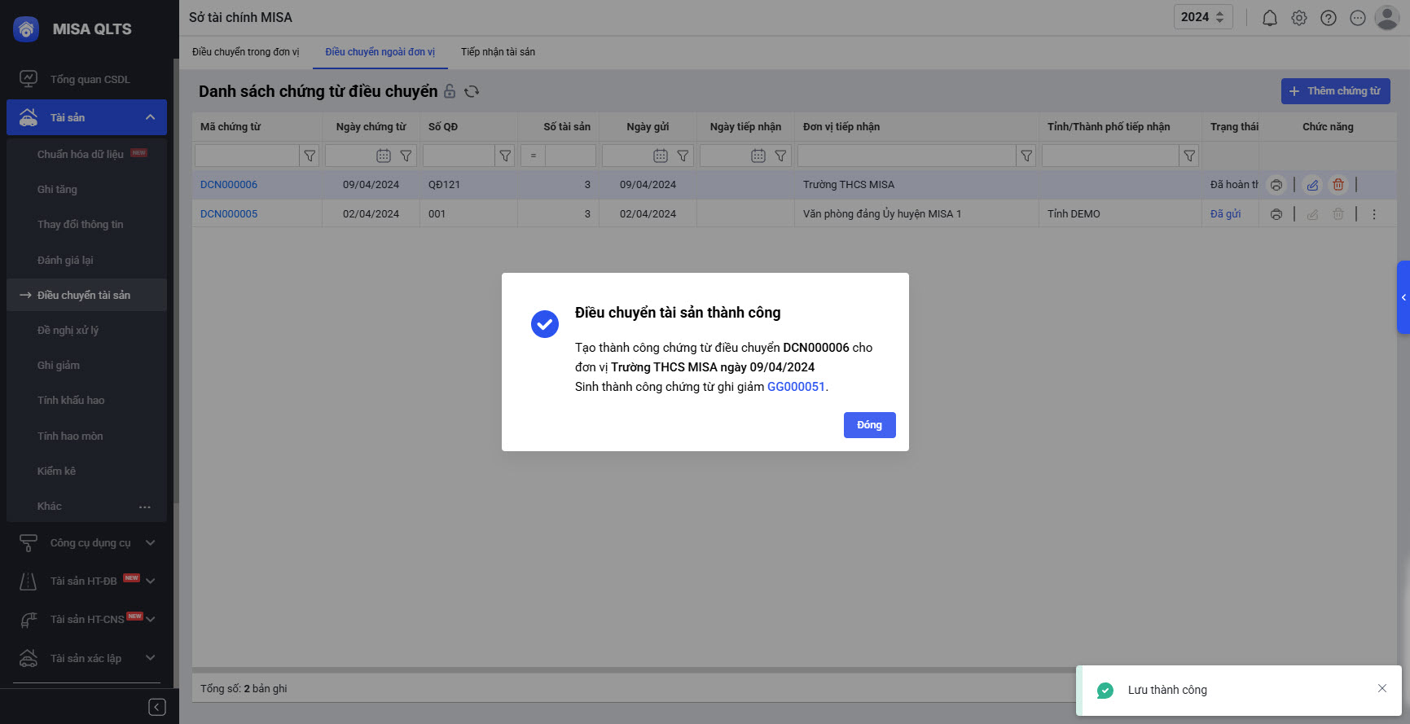Switch to Tiếp nhận tài sản tab
This screenshot has height=724, width=1410.
pos(498,52)
